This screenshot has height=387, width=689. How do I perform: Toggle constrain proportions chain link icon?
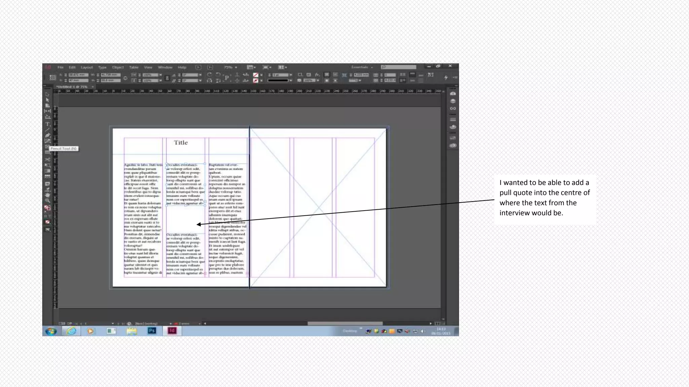point(125,78)
